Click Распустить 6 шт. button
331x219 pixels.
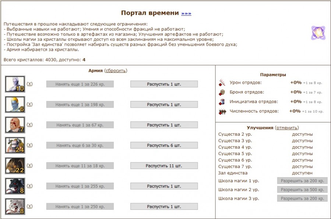(x=164, y=145)
